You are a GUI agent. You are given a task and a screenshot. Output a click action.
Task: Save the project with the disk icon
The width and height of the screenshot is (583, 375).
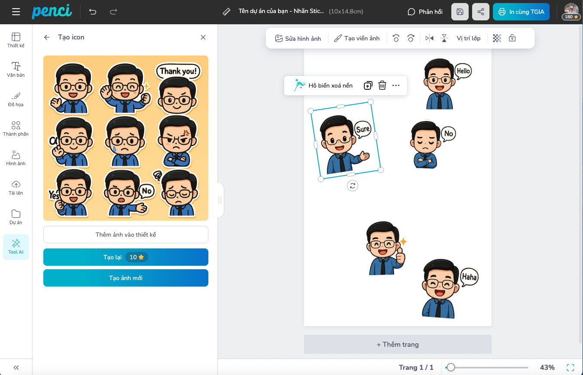coord(460,12)
